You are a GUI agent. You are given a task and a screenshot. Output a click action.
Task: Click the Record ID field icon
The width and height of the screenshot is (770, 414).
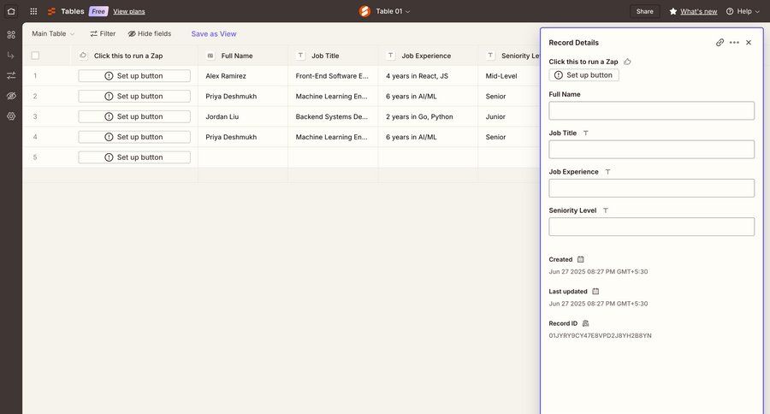click(585, 323)
